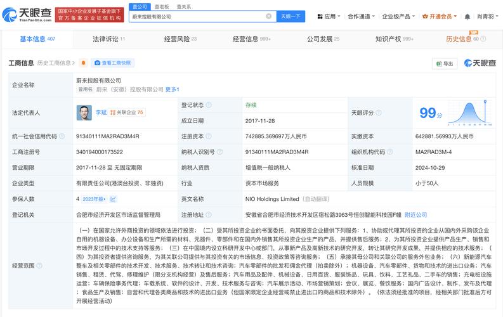Click the credit code 91340111MA2RAD3M4R under 统一社会信用代码
This screenshot has width=503, height=317.
pos(107,136)
